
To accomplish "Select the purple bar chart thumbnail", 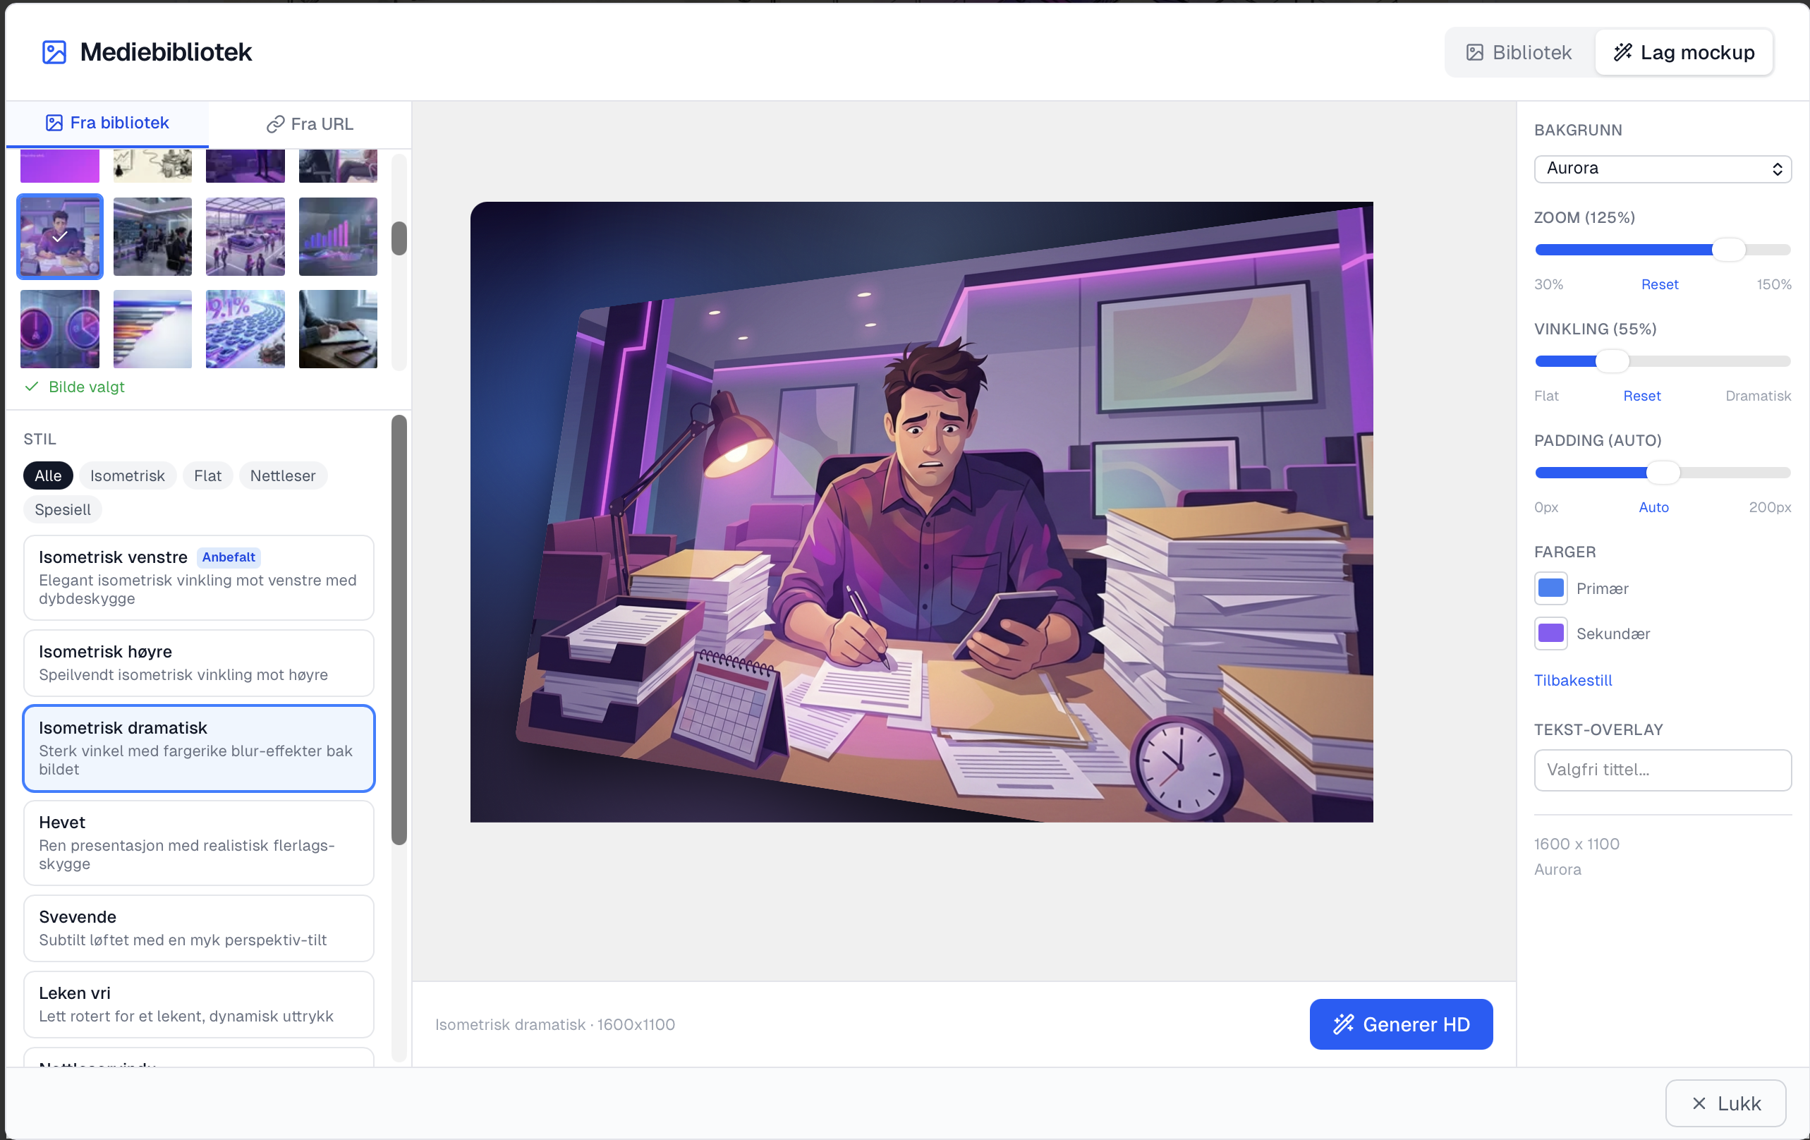I will (x=339, y=236).
